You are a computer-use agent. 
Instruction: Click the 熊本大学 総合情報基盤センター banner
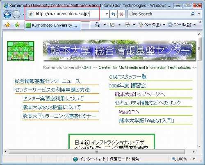coord(119,50)
